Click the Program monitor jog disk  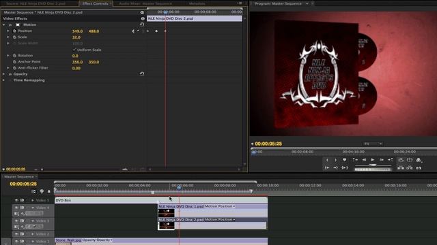click(373, 169)
